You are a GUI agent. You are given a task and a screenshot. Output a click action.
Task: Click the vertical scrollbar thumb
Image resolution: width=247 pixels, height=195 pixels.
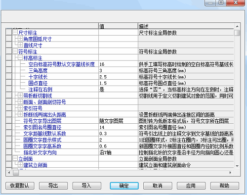tap(237, 33)
